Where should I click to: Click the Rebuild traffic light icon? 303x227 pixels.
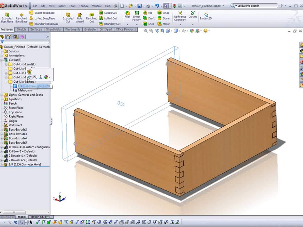click(x=174, y=6)
